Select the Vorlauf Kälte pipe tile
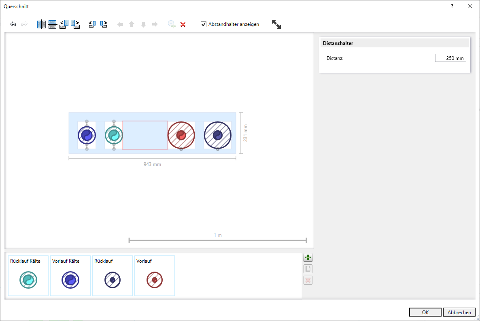480x321 pixels. point(70,275)
